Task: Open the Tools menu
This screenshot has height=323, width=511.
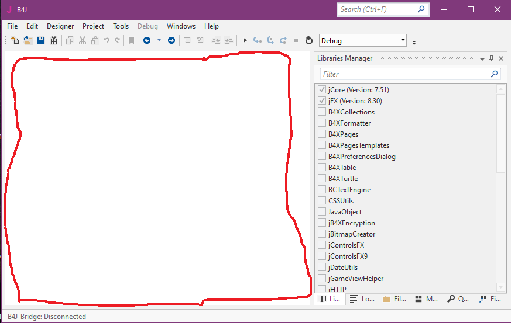Action: coord(121,26)
